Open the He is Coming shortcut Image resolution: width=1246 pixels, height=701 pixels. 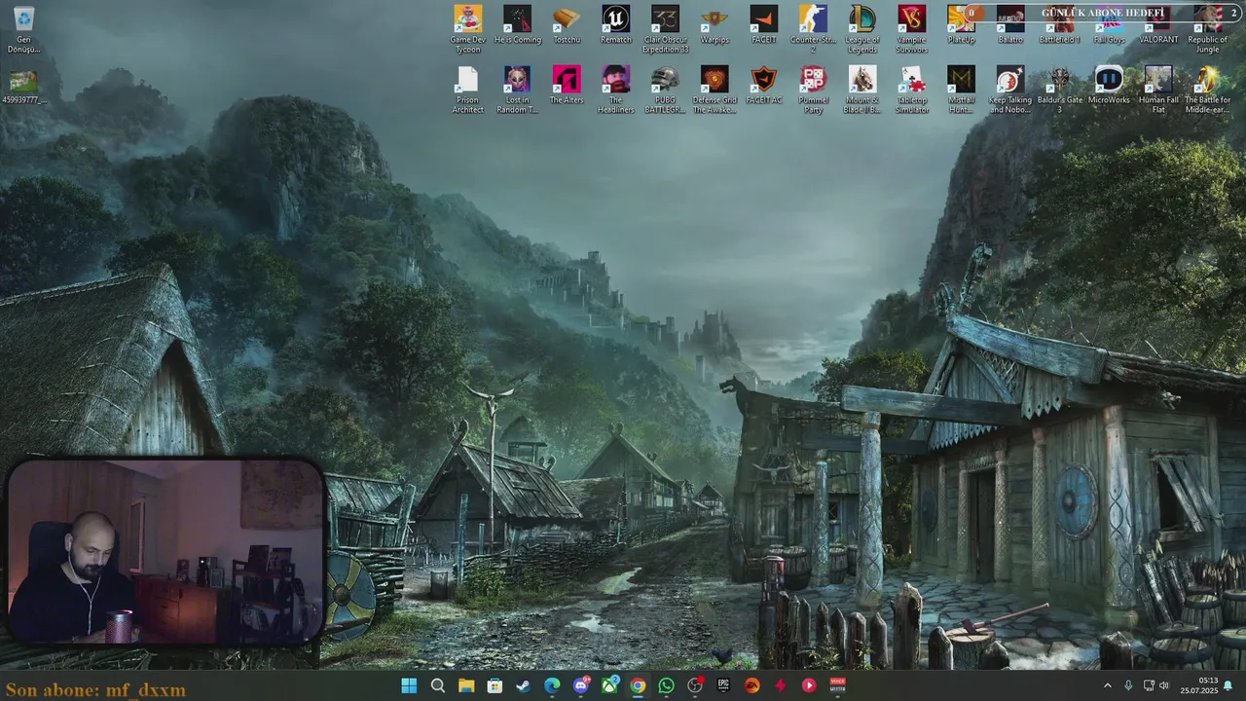point(517,25)
